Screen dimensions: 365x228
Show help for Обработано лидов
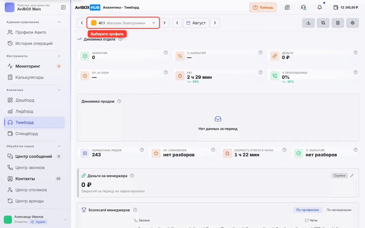pyautogui.click(x=142, y=150)
